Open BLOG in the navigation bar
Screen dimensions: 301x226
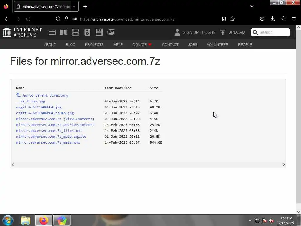[x=70, y=45]
